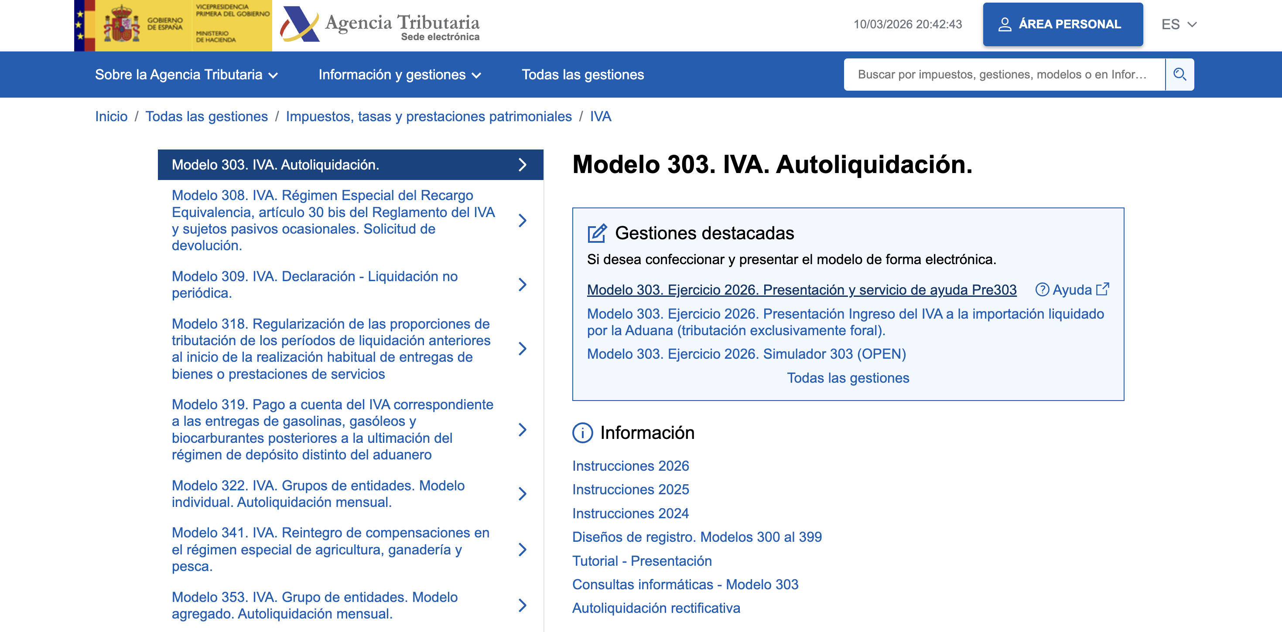Viewport: 1282px width, 632px height.
Task: Open Instrucciones 2024
Action: [630, 513]
